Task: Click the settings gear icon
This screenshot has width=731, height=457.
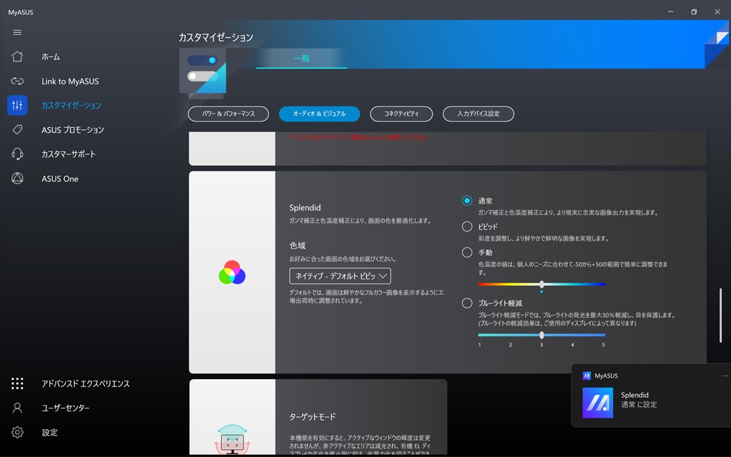Action: pyautogui.click(x=17, y=432)
